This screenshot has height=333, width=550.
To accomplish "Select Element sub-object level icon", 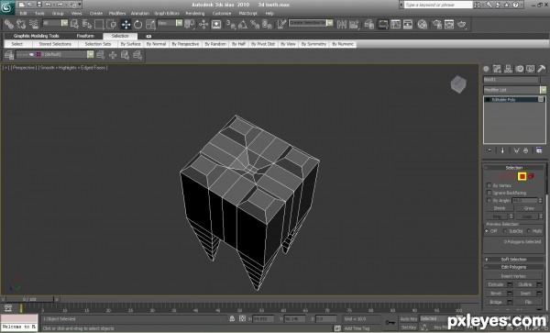I will (x=531, y=176).
